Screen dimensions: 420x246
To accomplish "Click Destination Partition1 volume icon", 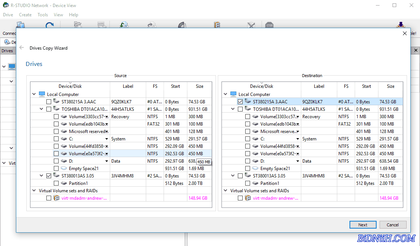I will click(x=255, y=183).
